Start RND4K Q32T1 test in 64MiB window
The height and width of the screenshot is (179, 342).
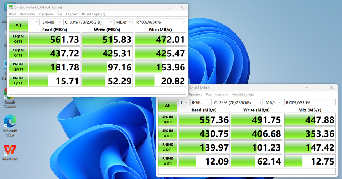18,67
